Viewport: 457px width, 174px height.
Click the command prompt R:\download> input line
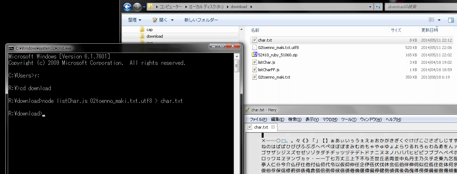point(27,114)
